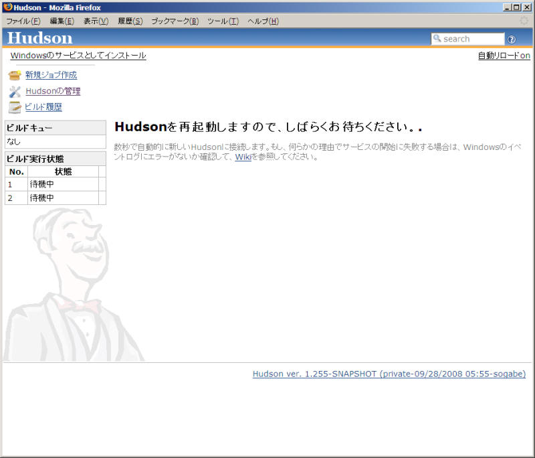
Task: Open the Hudson ver. 1.255-SNAPSHOT footer link
Action: click(389, 374)
